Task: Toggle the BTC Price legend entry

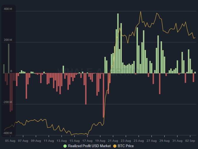Action: [x=123, y=146]
